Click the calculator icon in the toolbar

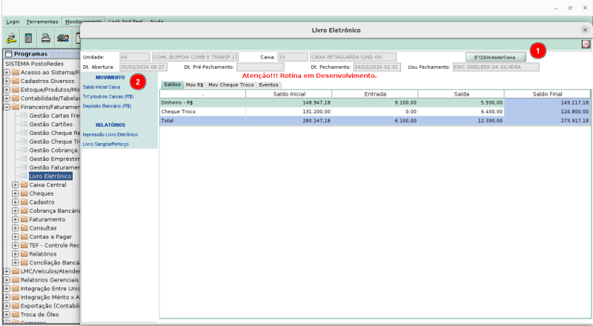29,37
